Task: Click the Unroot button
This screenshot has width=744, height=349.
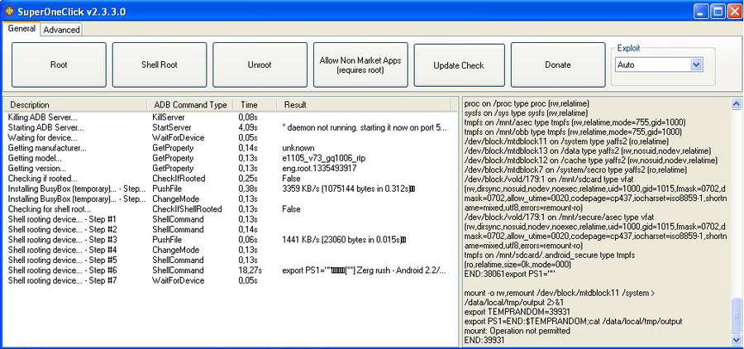Action: [260, 65]
